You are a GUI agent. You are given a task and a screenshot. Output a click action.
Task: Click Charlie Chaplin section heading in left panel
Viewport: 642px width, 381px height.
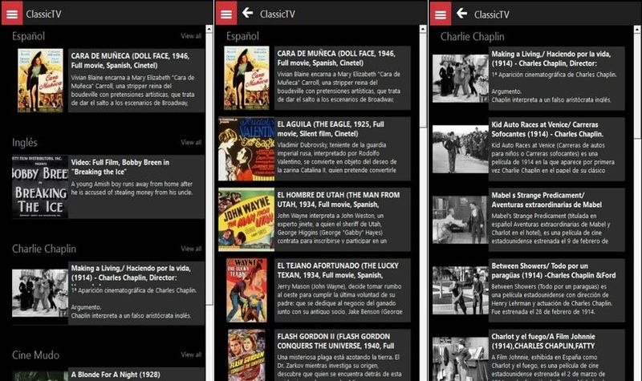(44, 249)
